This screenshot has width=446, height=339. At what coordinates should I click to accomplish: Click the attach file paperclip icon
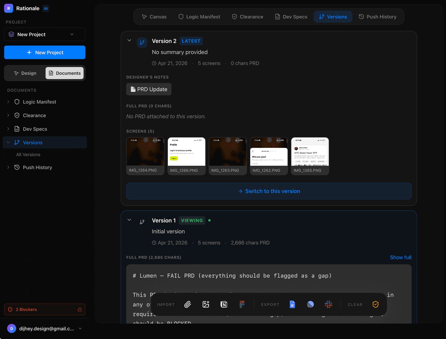[x=188, y=304]
